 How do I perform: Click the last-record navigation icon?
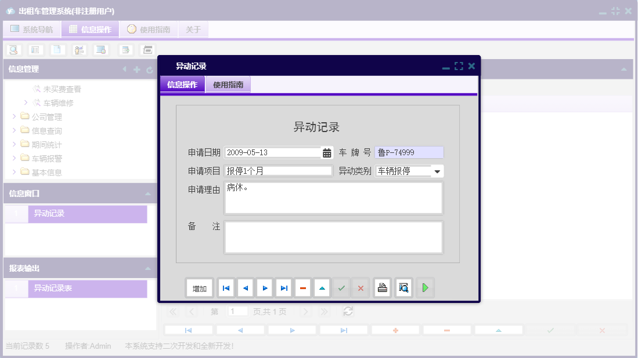click(x=283, y=287)
